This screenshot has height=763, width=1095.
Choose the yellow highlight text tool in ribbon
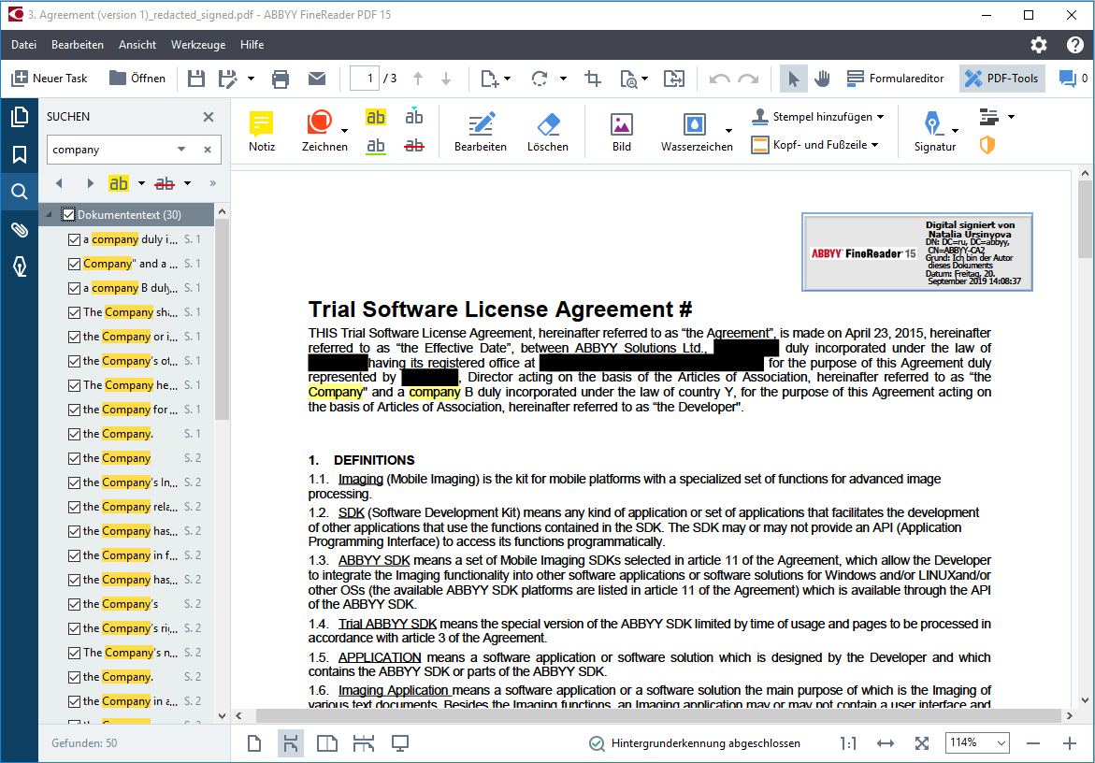[376, 117]
